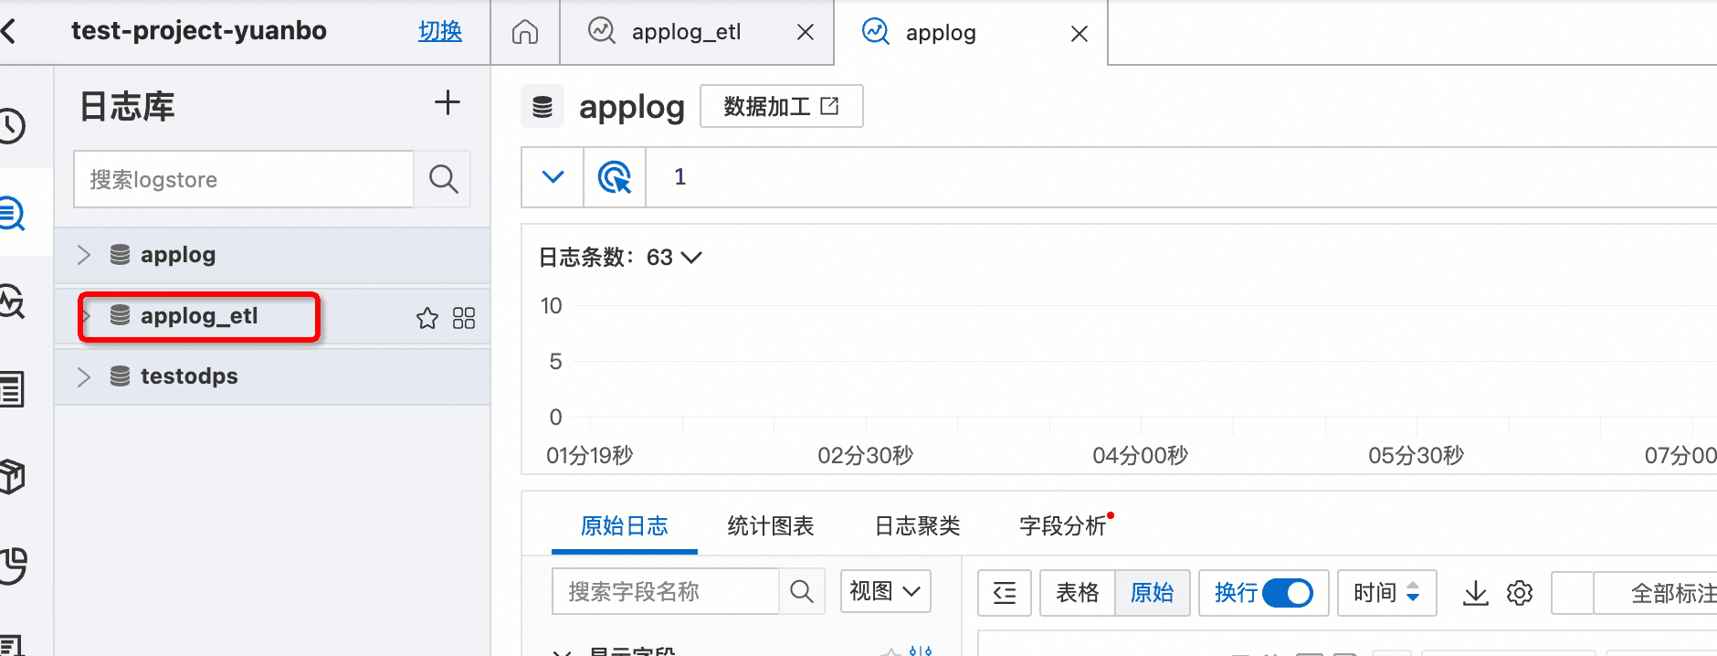Click the logstore search magnifier icon
Image resolution: width=1717 pixels, height=656 pixels.
pyautogui.click(x=443, y=179)
